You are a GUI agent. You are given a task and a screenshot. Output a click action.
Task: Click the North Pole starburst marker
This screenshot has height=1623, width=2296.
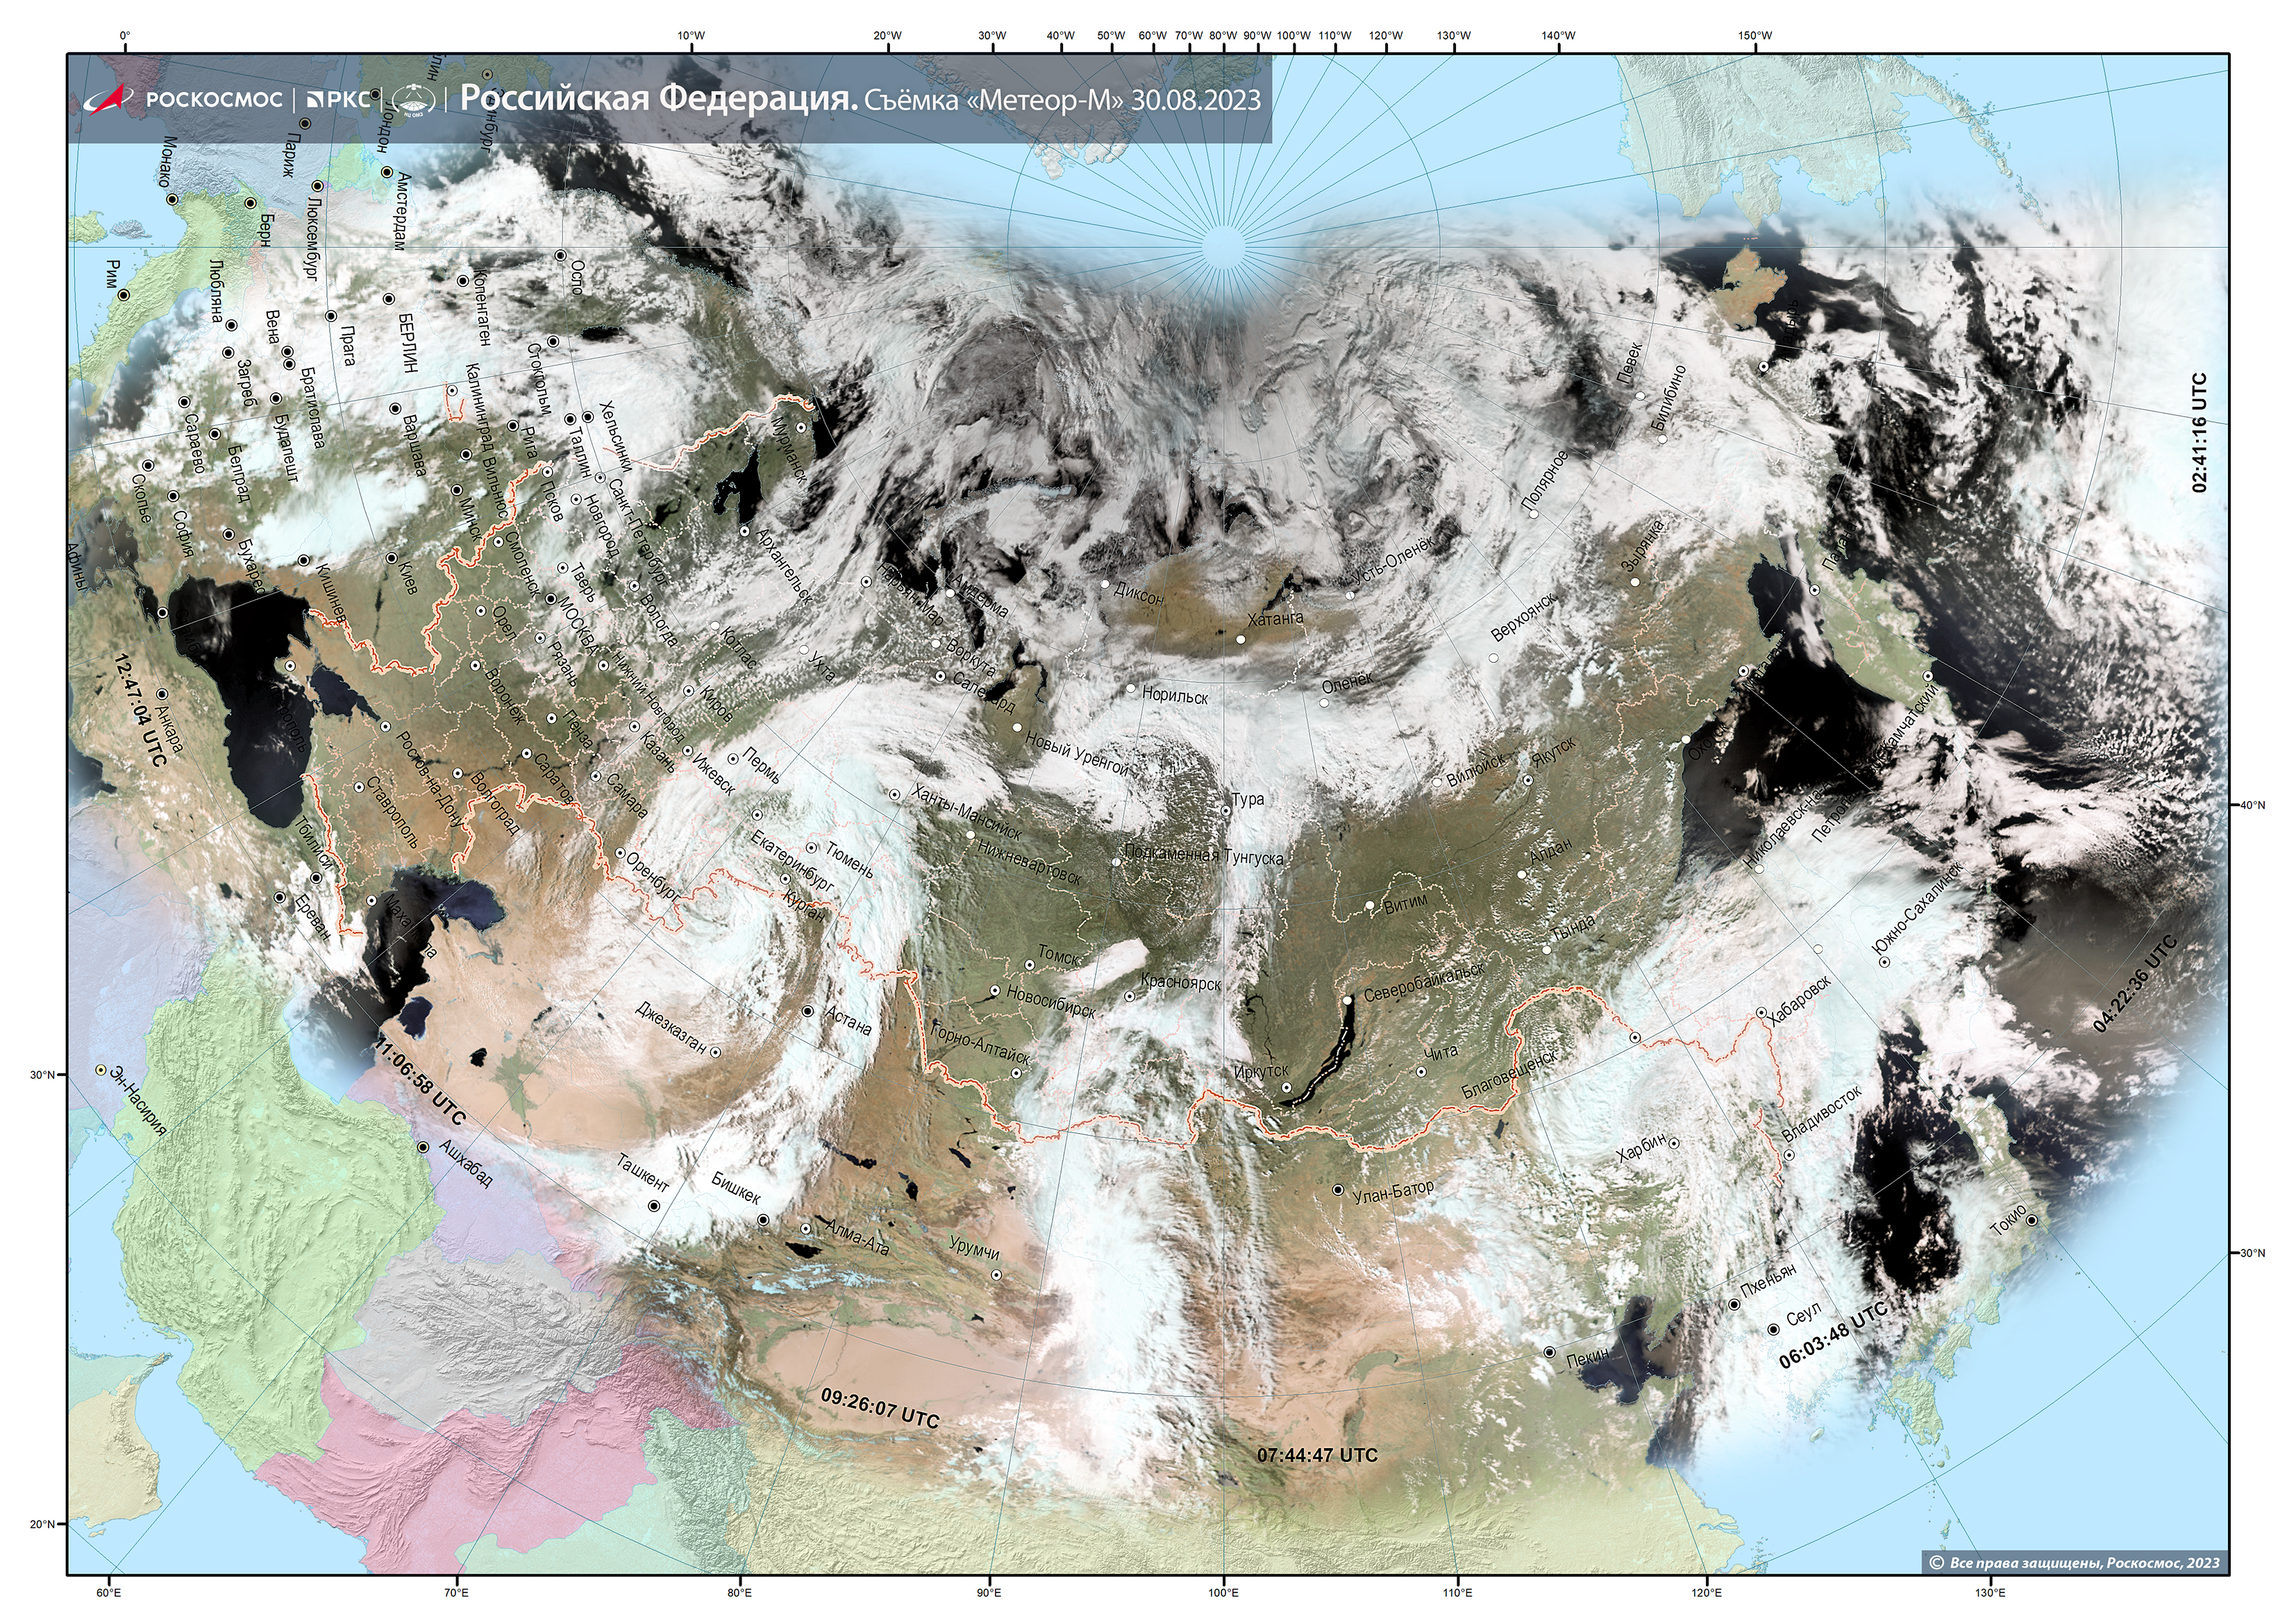click(x=1223, y=248)
